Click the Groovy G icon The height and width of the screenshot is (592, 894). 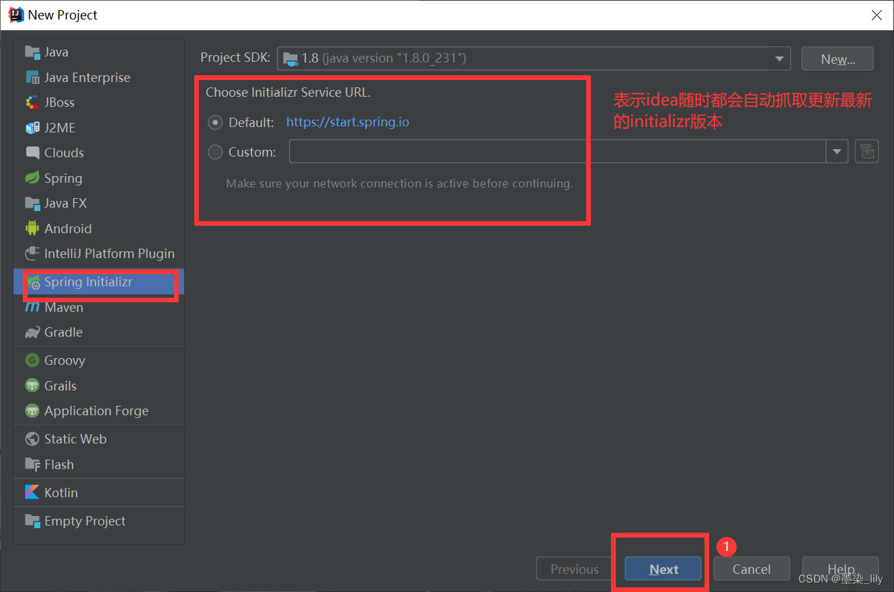32,361
